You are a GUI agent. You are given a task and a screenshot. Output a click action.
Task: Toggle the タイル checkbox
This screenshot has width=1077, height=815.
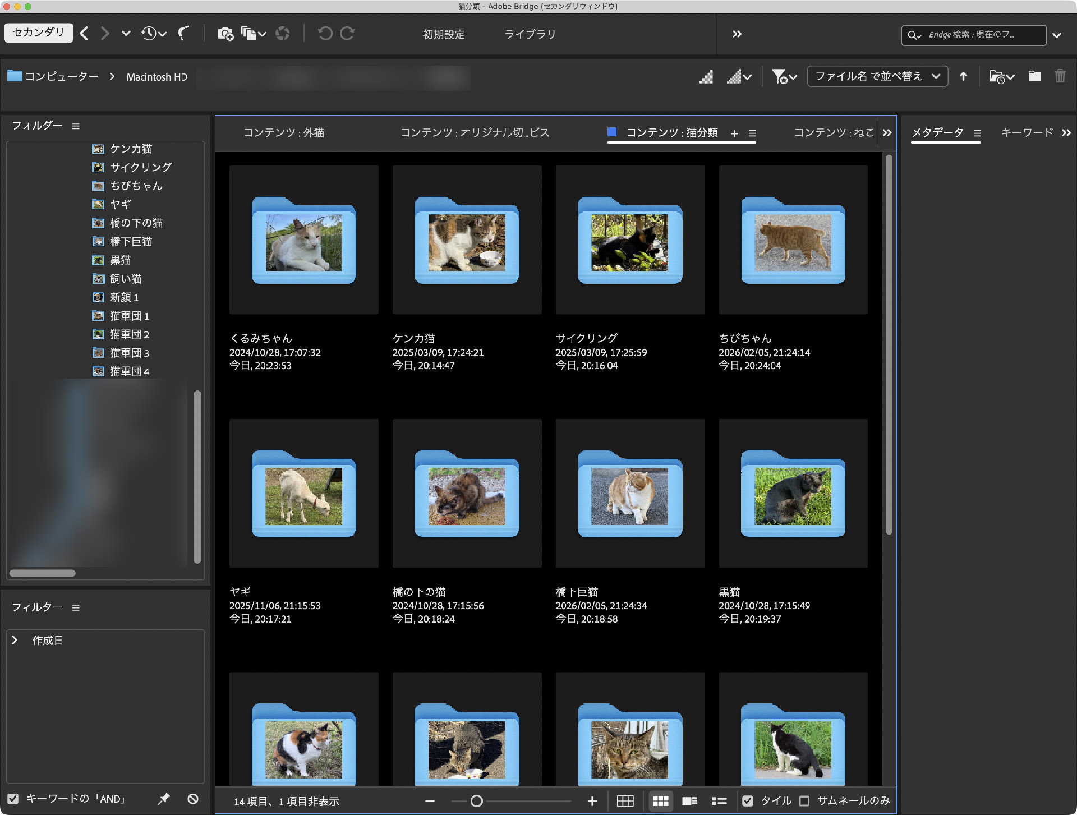pos(748,802)
